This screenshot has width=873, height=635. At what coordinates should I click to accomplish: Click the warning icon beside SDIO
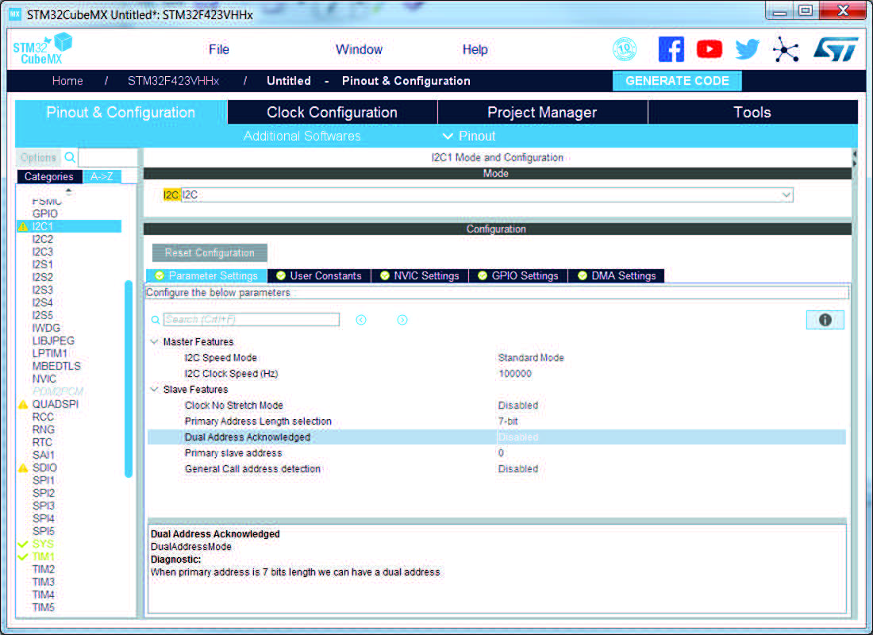23,468
